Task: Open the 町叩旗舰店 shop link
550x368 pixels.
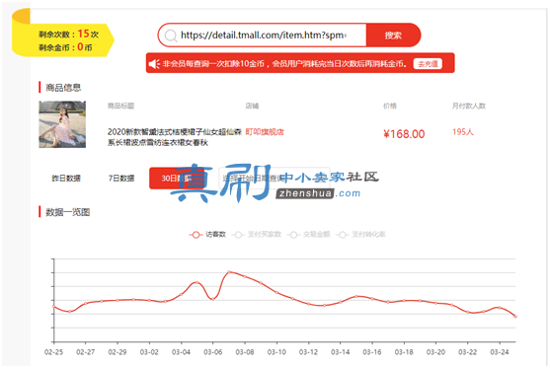Action: 265,132
